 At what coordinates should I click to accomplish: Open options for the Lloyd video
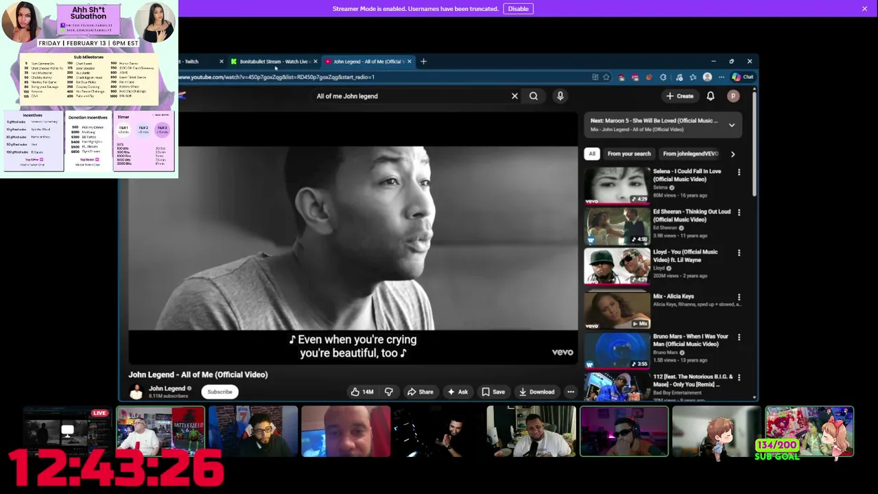739,252
